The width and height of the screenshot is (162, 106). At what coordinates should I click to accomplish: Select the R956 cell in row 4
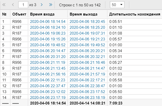17,39
